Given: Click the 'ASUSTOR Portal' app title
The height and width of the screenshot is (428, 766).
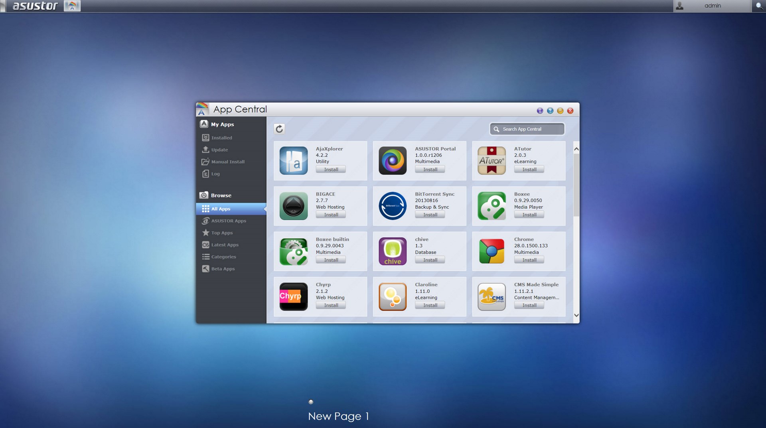Looking at the screenshot, I should (435, 149).
